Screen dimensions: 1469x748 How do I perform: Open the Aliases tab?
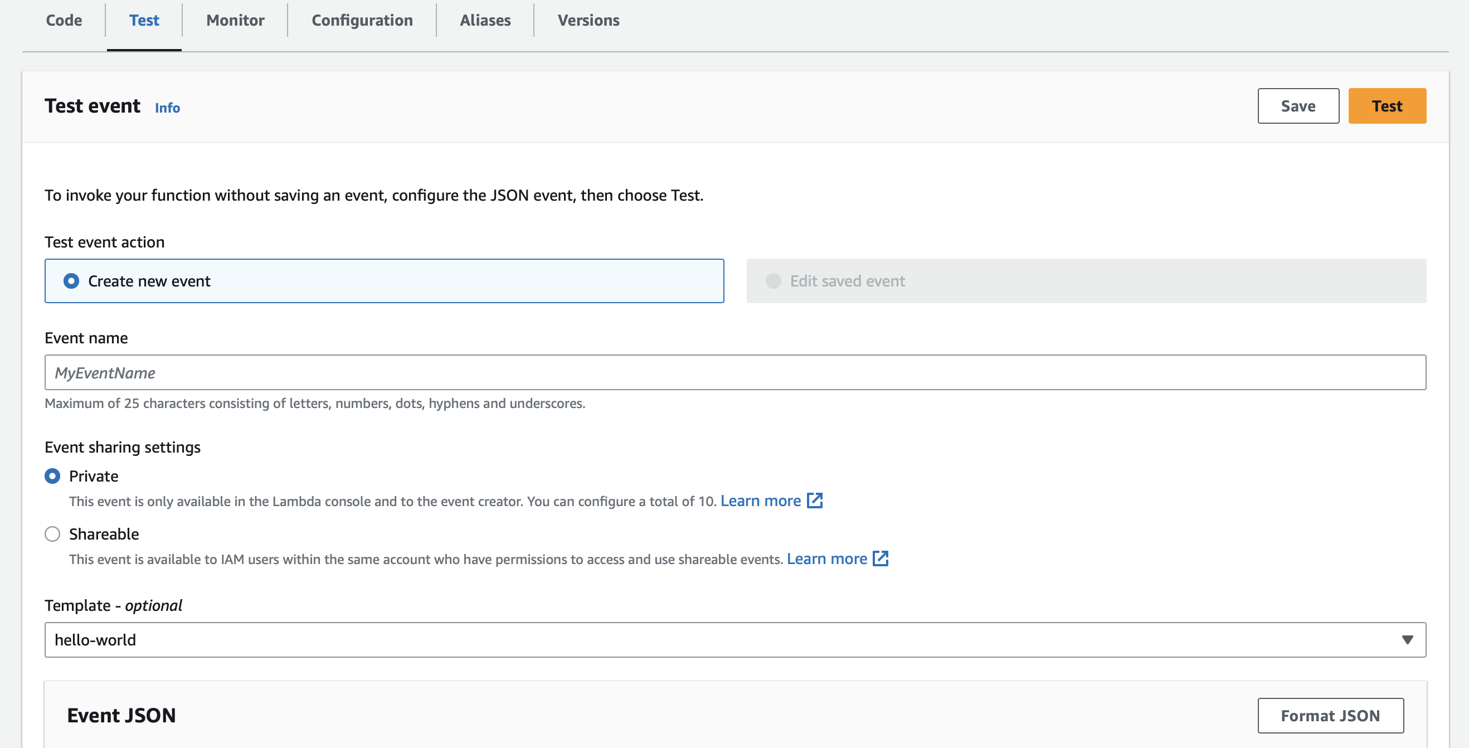click(485, 21)
